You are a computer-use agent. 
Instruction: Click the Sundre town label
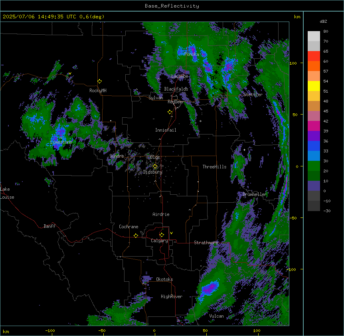click(117, 156)
